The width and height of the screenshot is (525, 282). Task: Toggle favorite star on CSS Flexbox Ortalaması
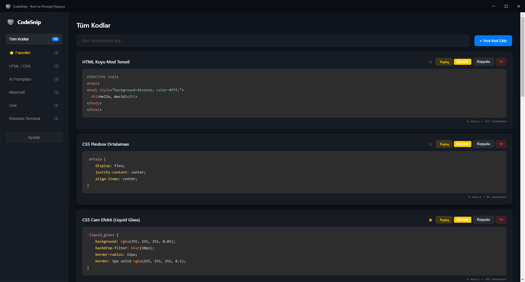pos(430,144)
